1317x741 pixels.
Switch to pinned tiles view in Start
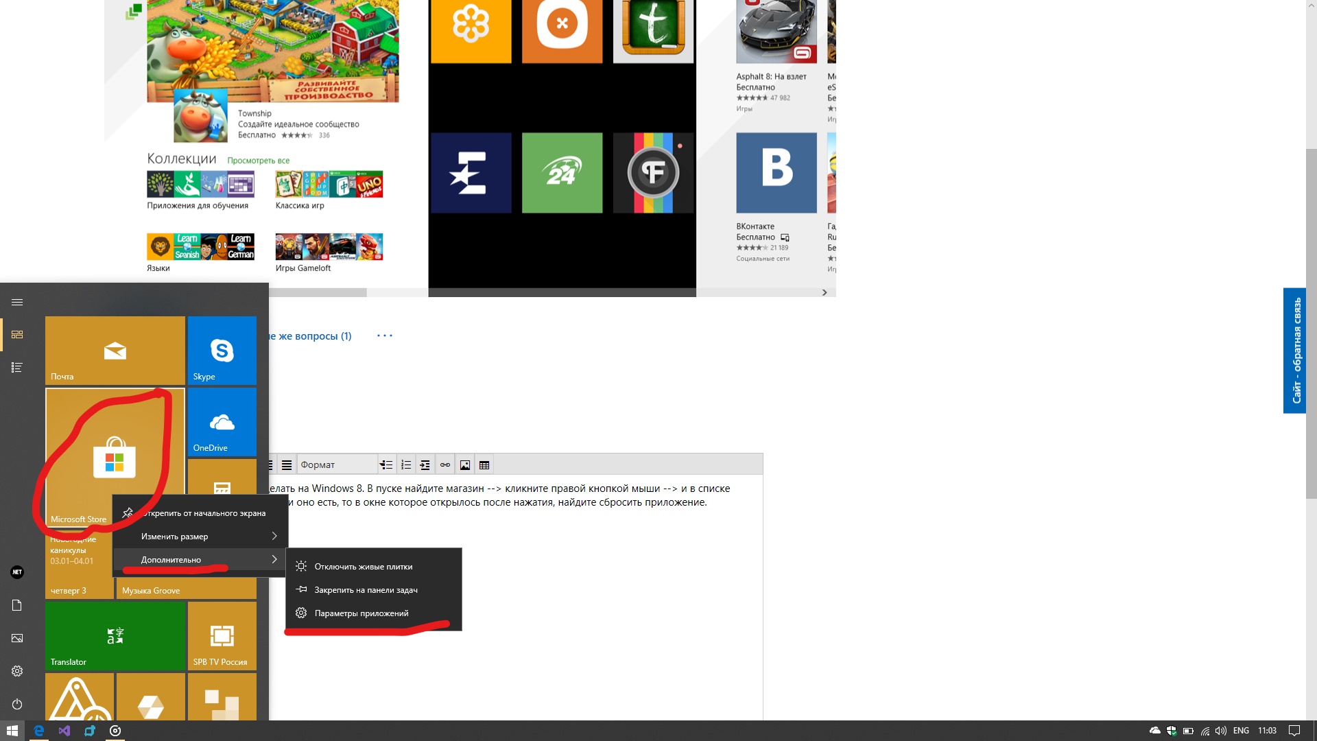pyautogui.click(x=17, y=334)
